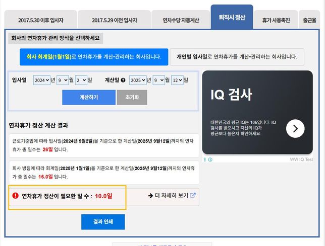Expand the 입사일 day dropdown showing 2
325x246 pixels.
(x=81, y=80)
